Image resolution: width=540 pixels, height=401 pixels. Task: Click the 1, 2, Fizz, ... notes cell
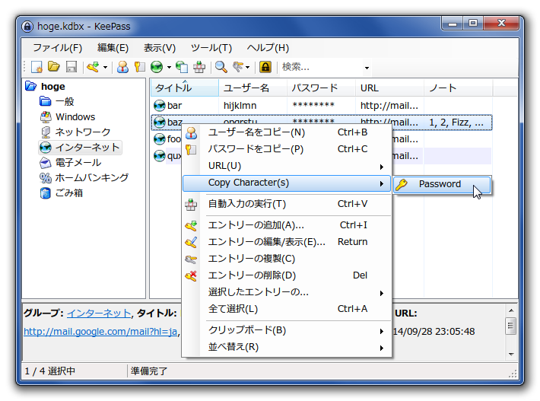[456, 123]
